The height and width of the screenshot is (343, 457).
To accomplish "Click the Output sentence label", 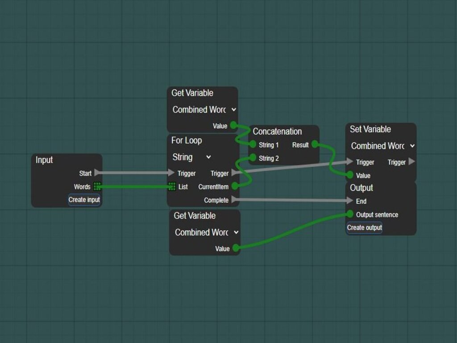I will click(377, 215).
